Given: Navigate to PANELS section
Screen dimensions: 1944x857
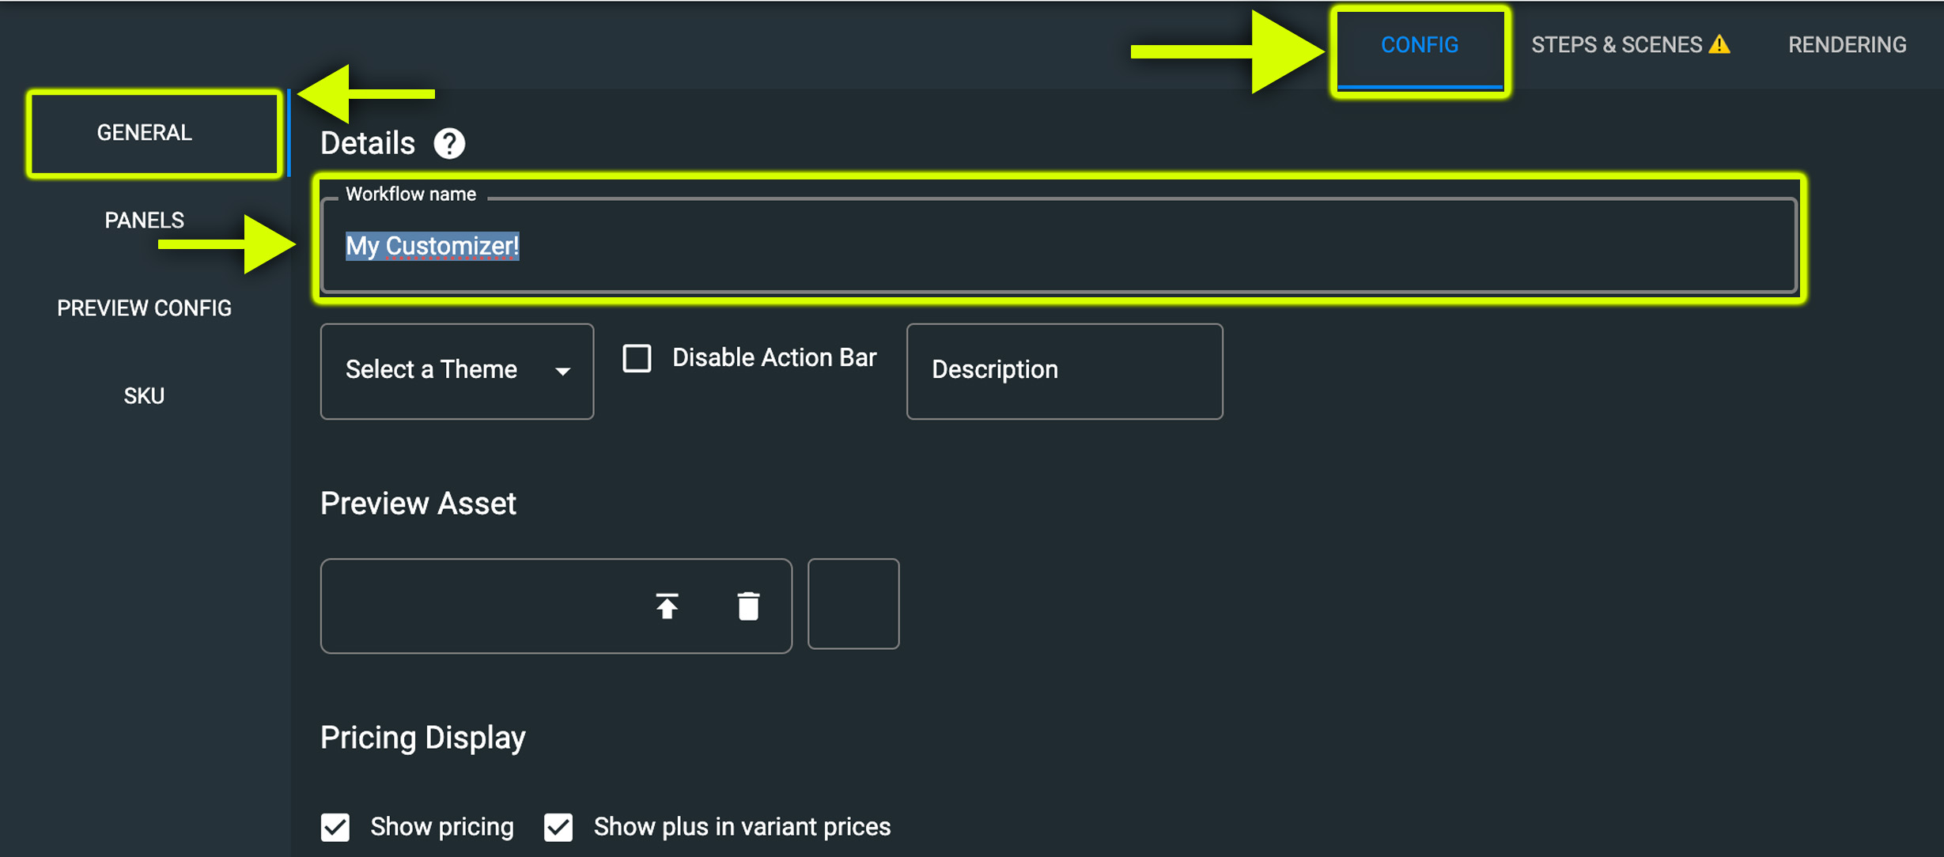Looking at the screenshot, I should tap(146, 221).
